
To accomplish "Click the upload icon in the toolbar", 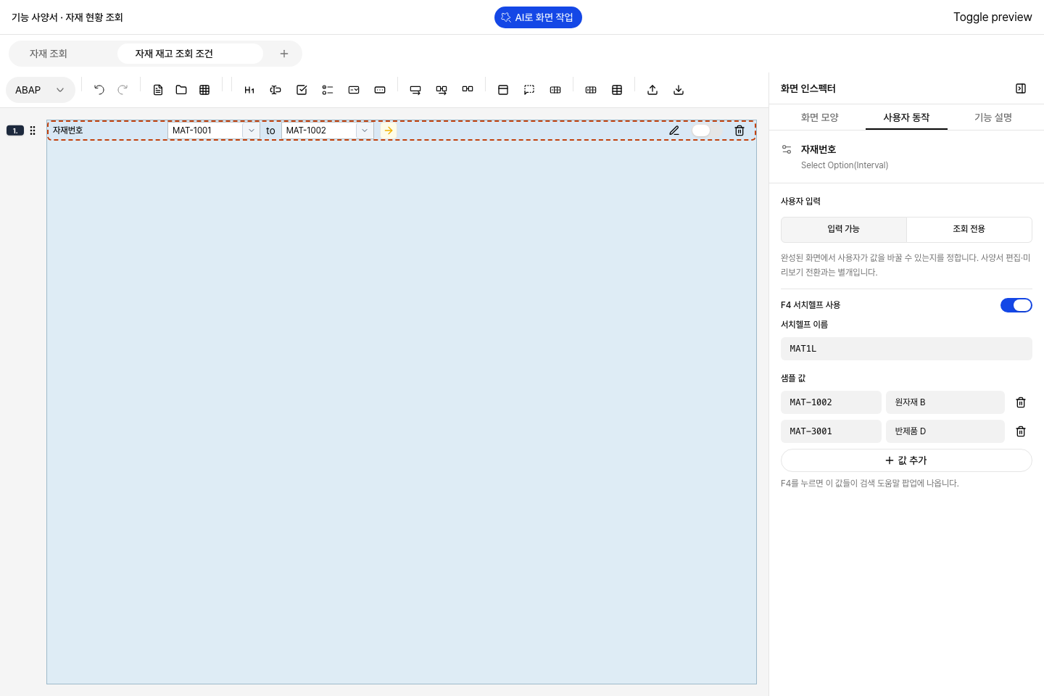I will tap(652, 90).
